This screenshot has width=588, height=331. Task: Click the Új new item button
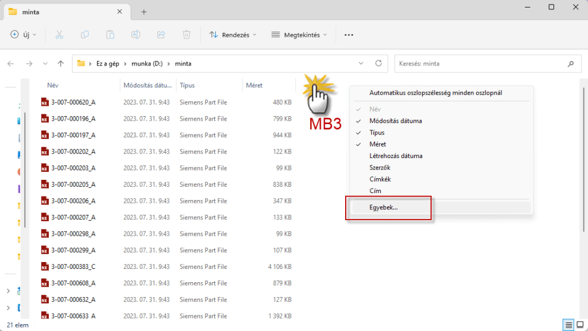tap(24, 34)
